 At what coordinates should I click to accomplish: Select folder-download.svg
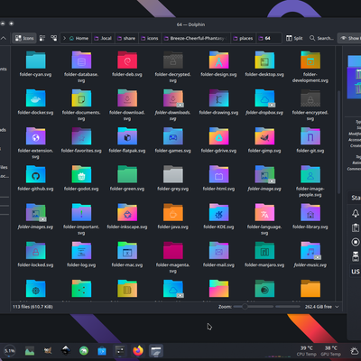pos(127,105)
